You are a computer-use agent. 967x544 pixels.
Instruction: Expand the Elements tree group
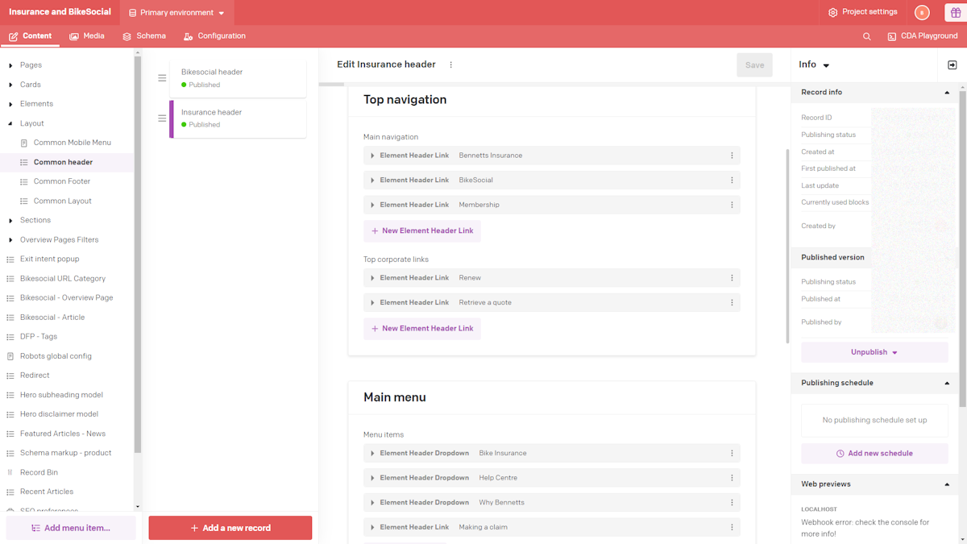point(10,104)
